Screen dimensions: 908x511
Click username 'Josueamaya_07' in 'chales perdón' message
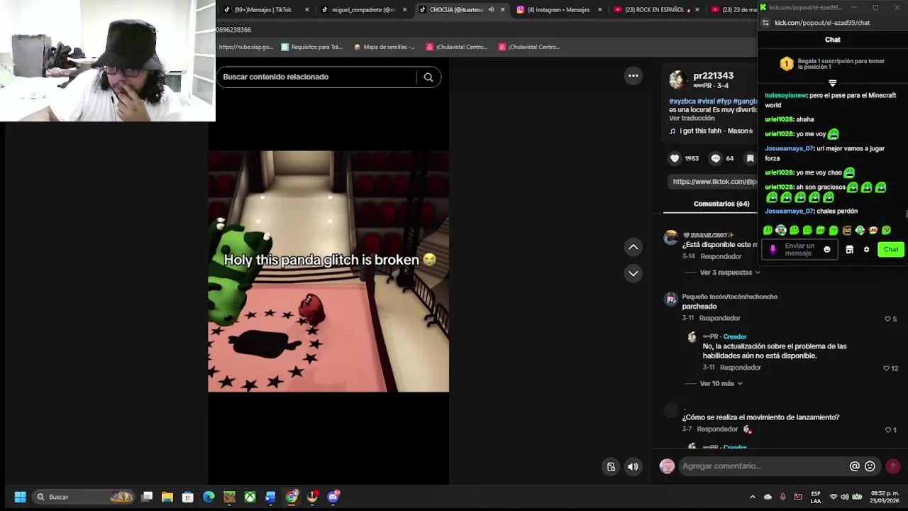(x=789, y=211)
